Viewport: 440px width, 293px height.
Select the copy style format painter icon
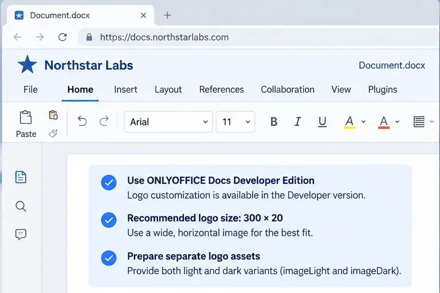pyautogui.click(x=53, y=133)
